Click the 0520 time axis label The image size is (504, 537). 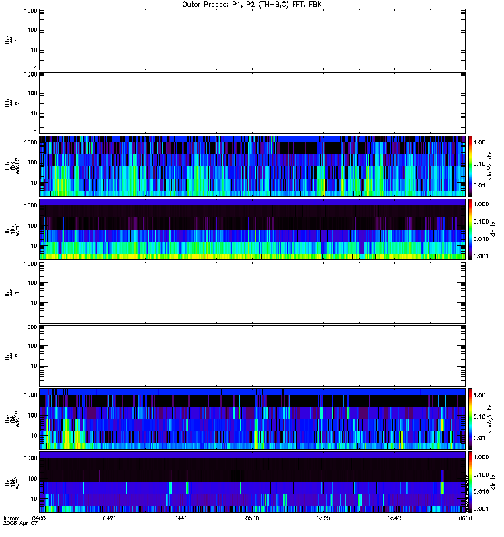[323, 518]
